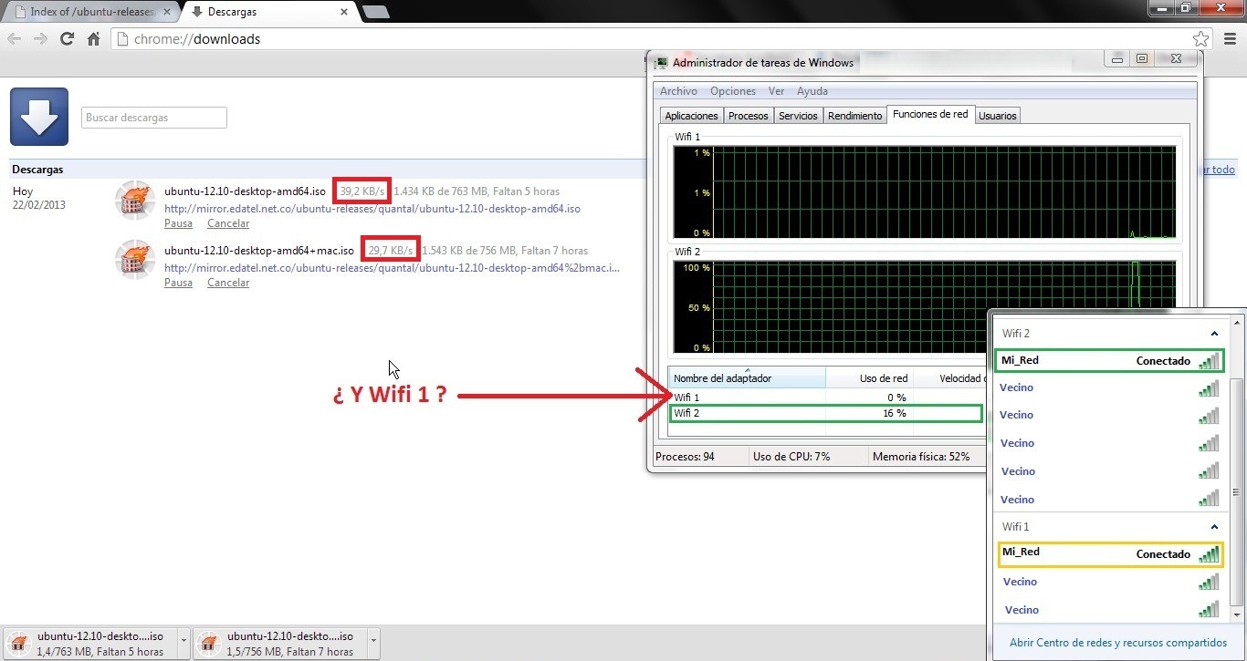Click Pausa for ubuntu-12.10-desktop-amd64.iso

tap(178, 223)
